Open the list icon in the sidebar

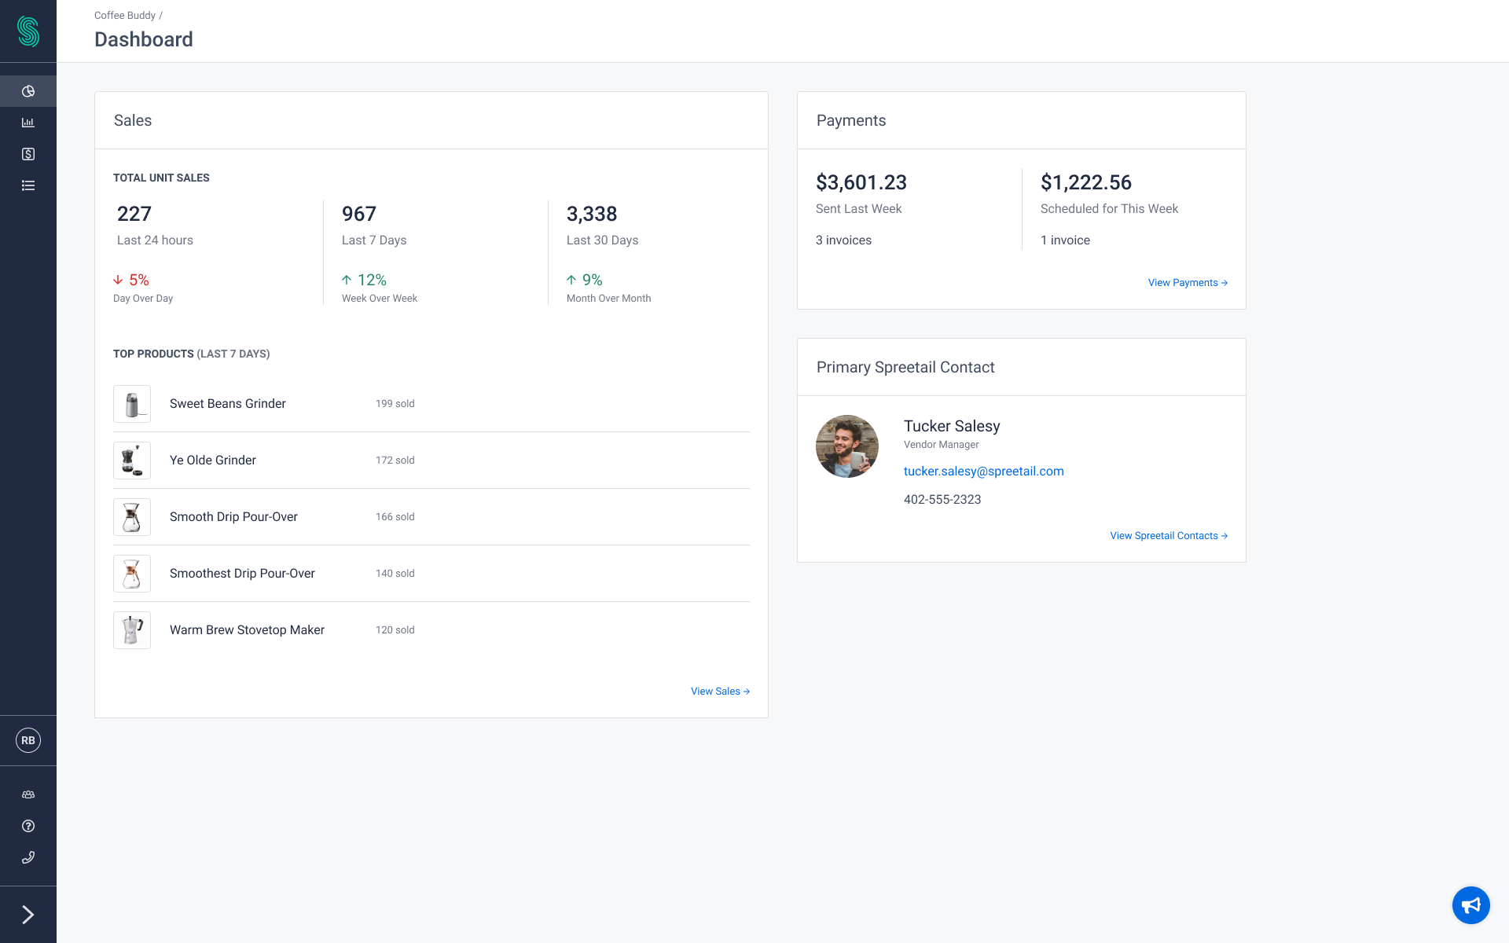click(28, 185)
